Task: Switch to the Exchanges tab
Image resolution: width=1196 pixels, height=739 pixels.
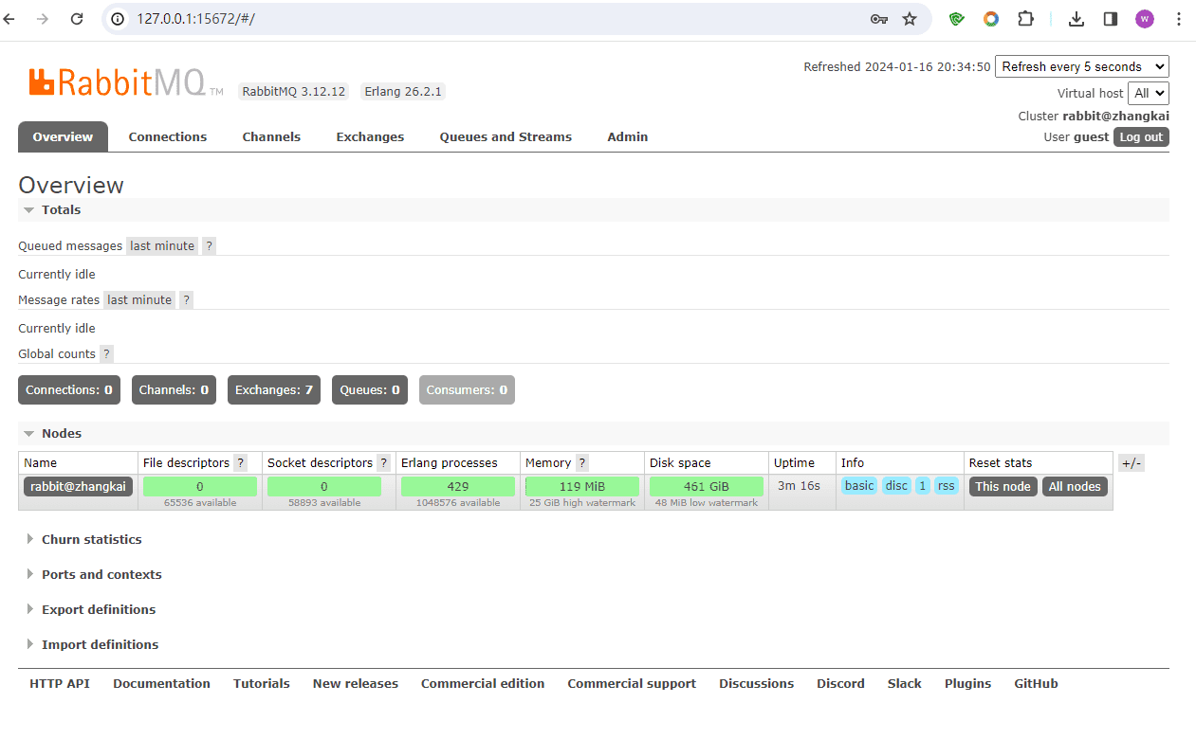Action: [x=370, y=136]
